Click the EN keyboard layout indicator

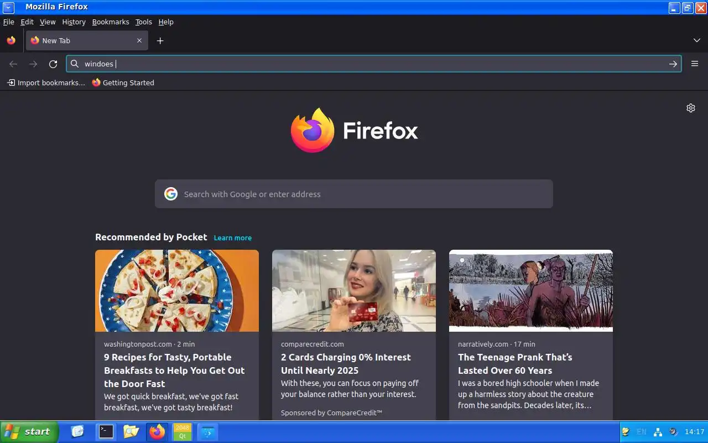point(642,431)
